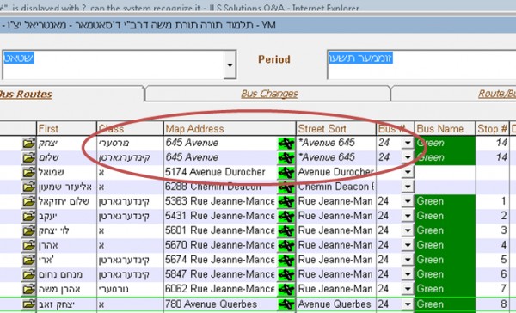
Task: Open Bus # dropdown for 5847 Rue Jeanne-Mance
Action: [x=408, y=274]
